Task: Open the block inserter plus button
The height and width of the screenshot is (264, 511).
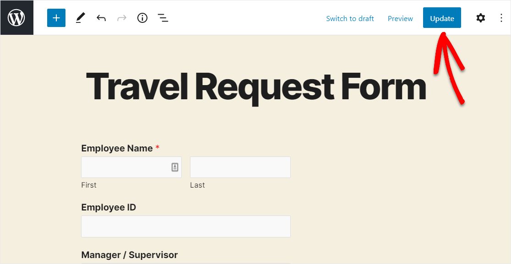Action: (56, 18)
